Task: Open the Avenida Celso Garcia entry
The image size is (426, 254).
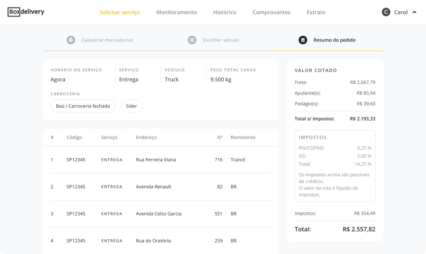Action: click(159, 214)
